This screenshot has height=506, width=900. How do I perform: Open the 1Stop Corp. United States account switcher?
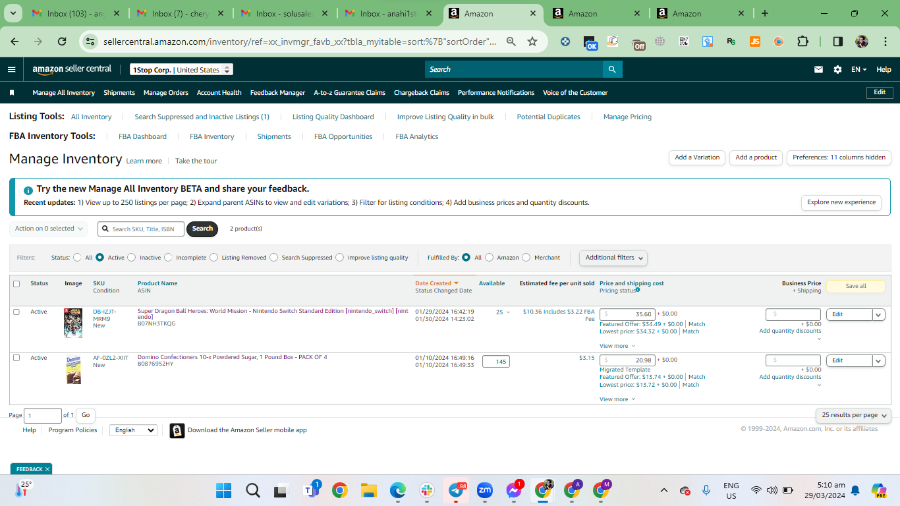[x=181, y=70]
